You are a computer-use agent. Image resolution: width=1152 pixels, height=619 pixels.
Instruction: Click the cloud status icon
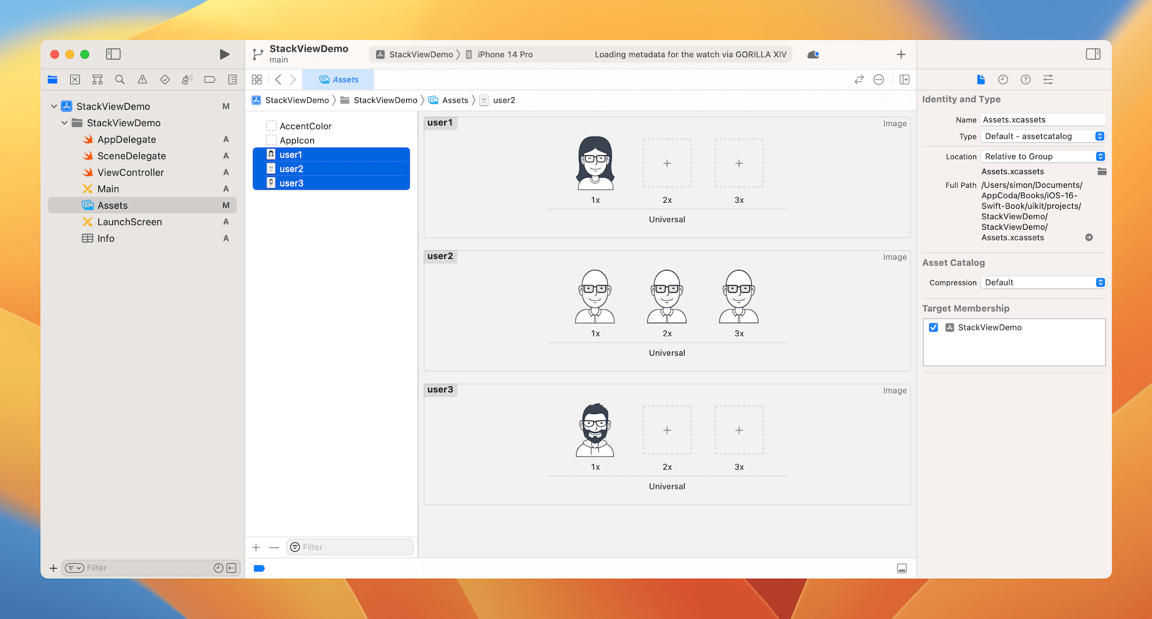pos(813,55)
